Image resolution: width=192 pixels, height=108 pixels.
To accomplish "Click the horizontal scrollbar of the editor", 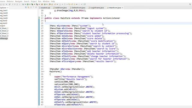I will (118, 107).
